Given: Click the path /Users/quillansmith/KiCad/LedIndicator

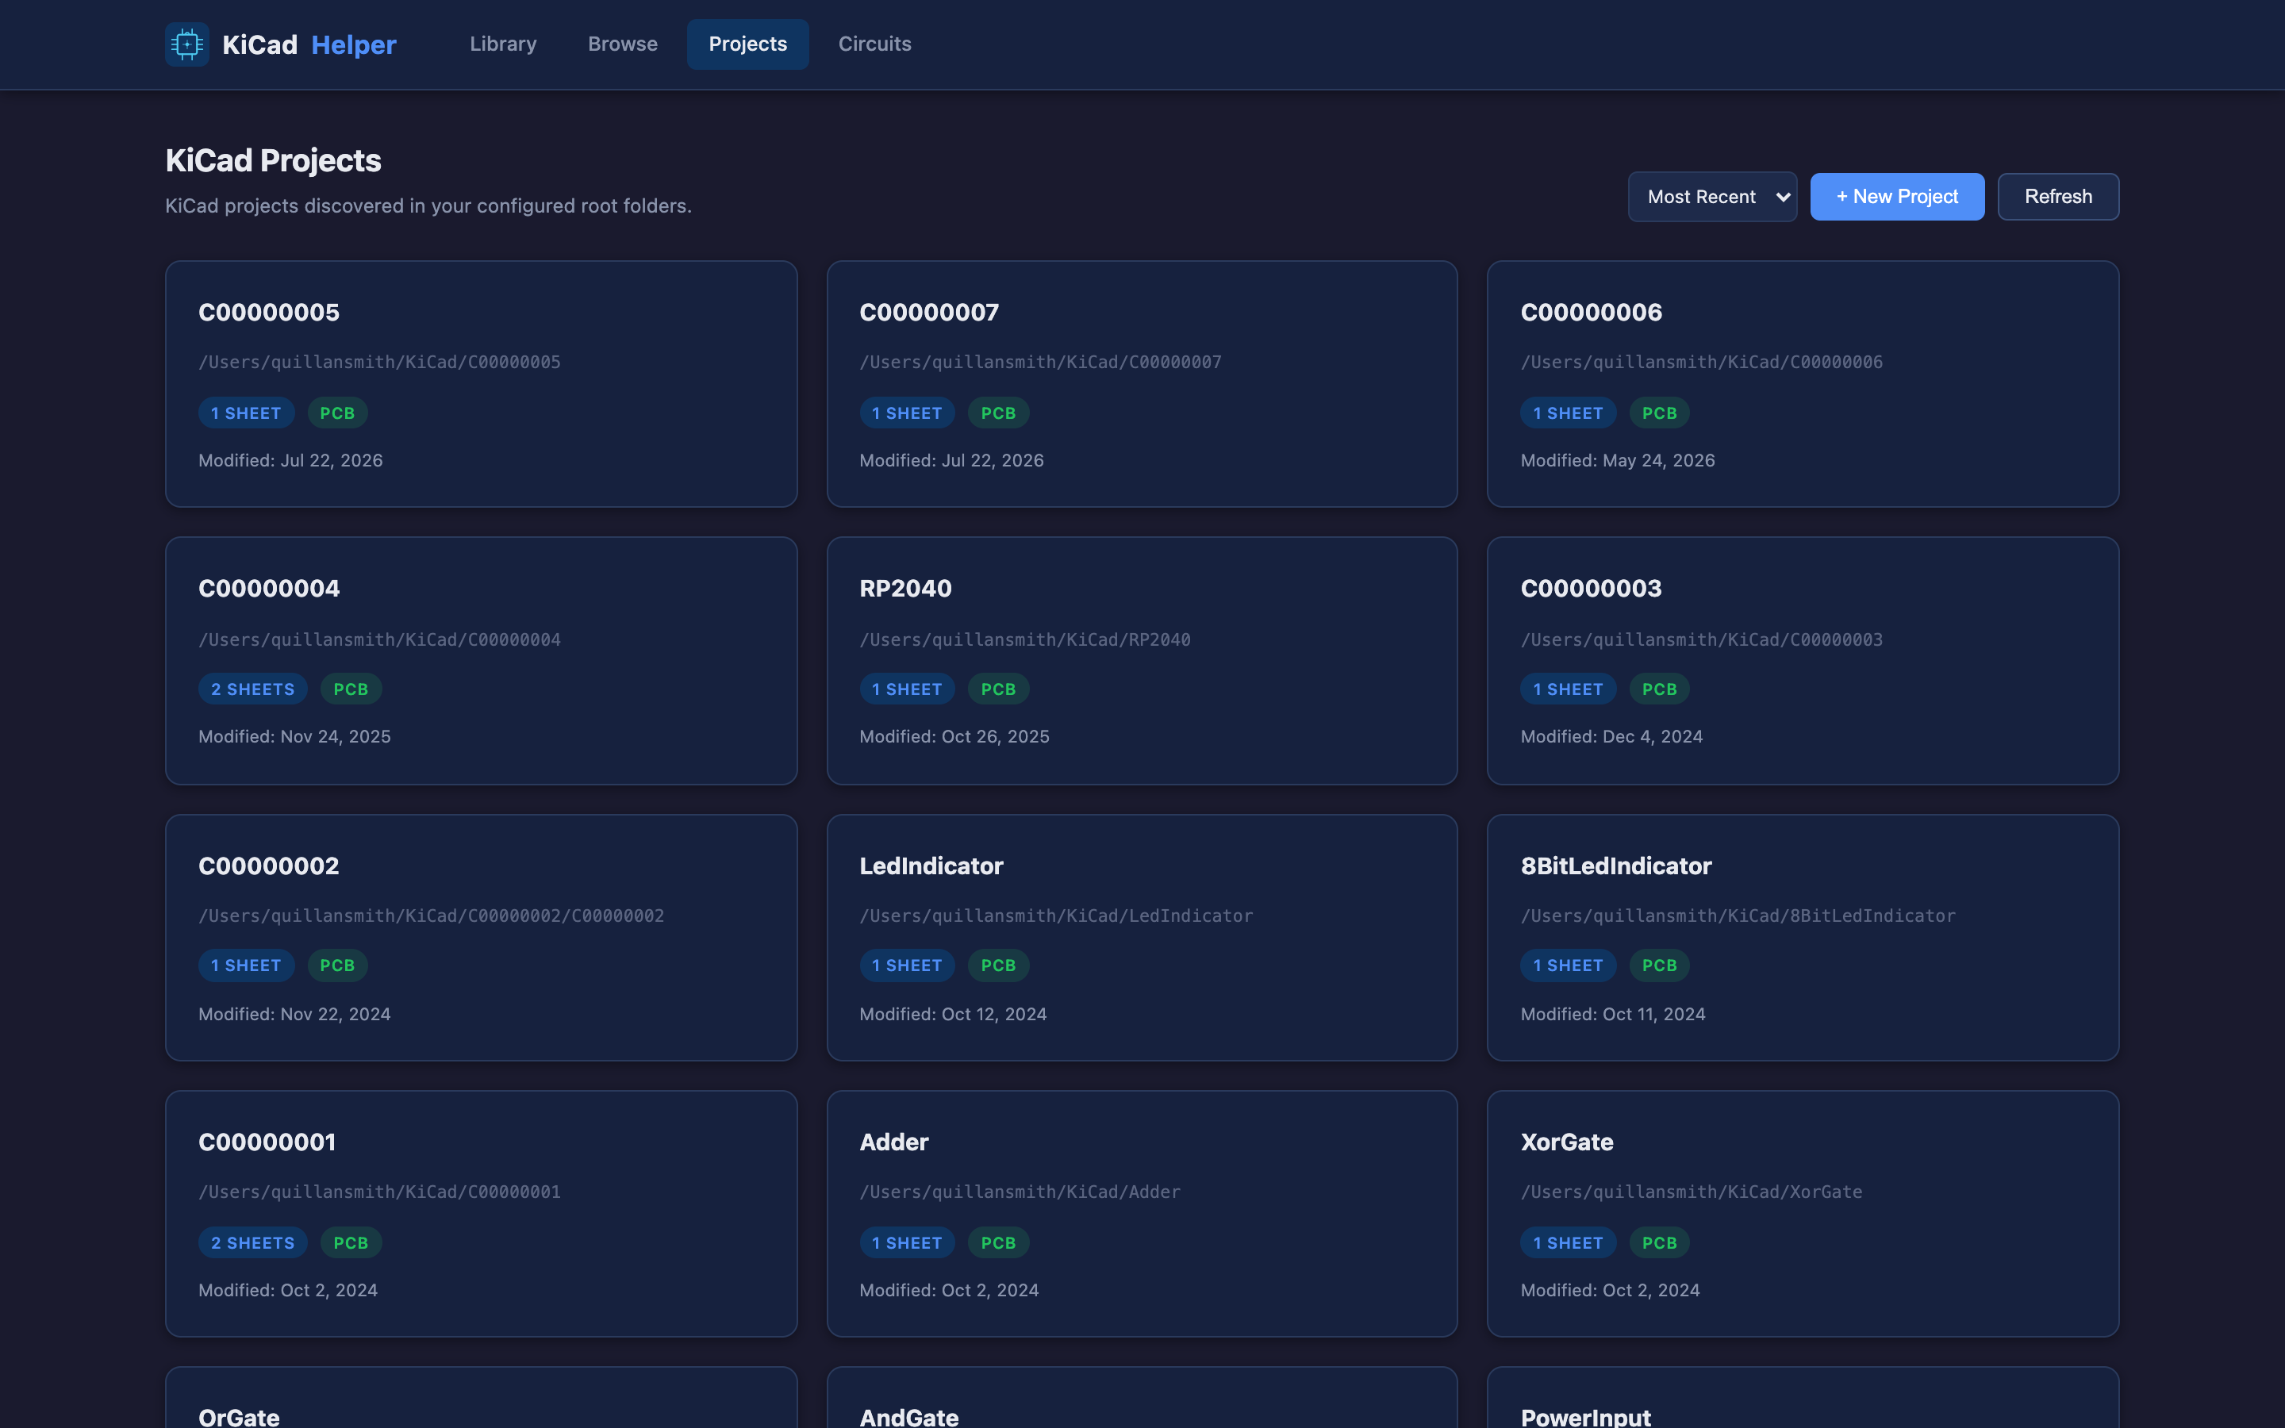Looking at the screenshot, I should (1056, 916).
